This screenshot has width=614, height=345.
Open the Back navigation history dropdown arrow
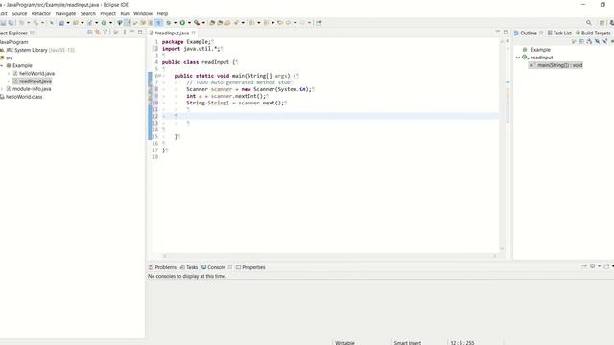point(295,23)
